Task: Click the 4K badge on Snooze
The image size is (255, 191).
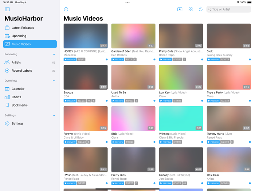Action: (89, 101)
